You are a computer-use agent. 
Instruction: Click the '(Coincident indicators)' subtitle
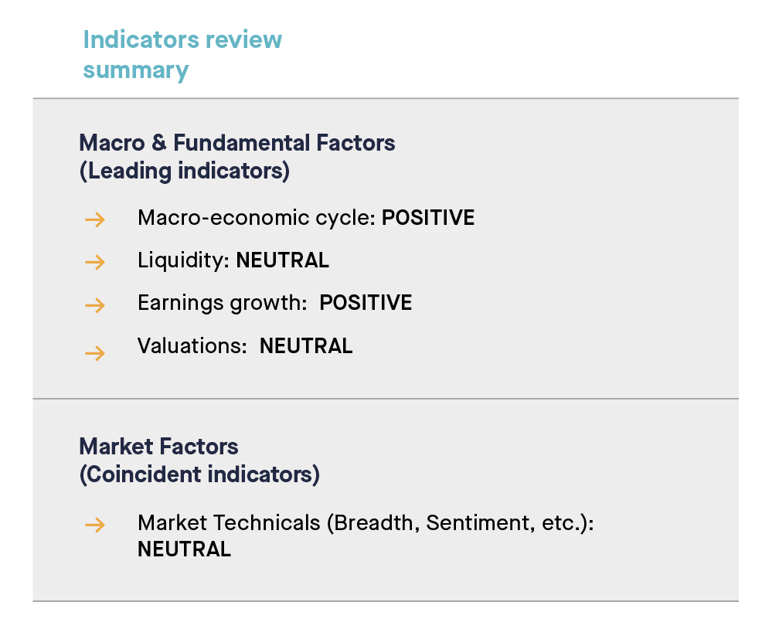[199, 474]
